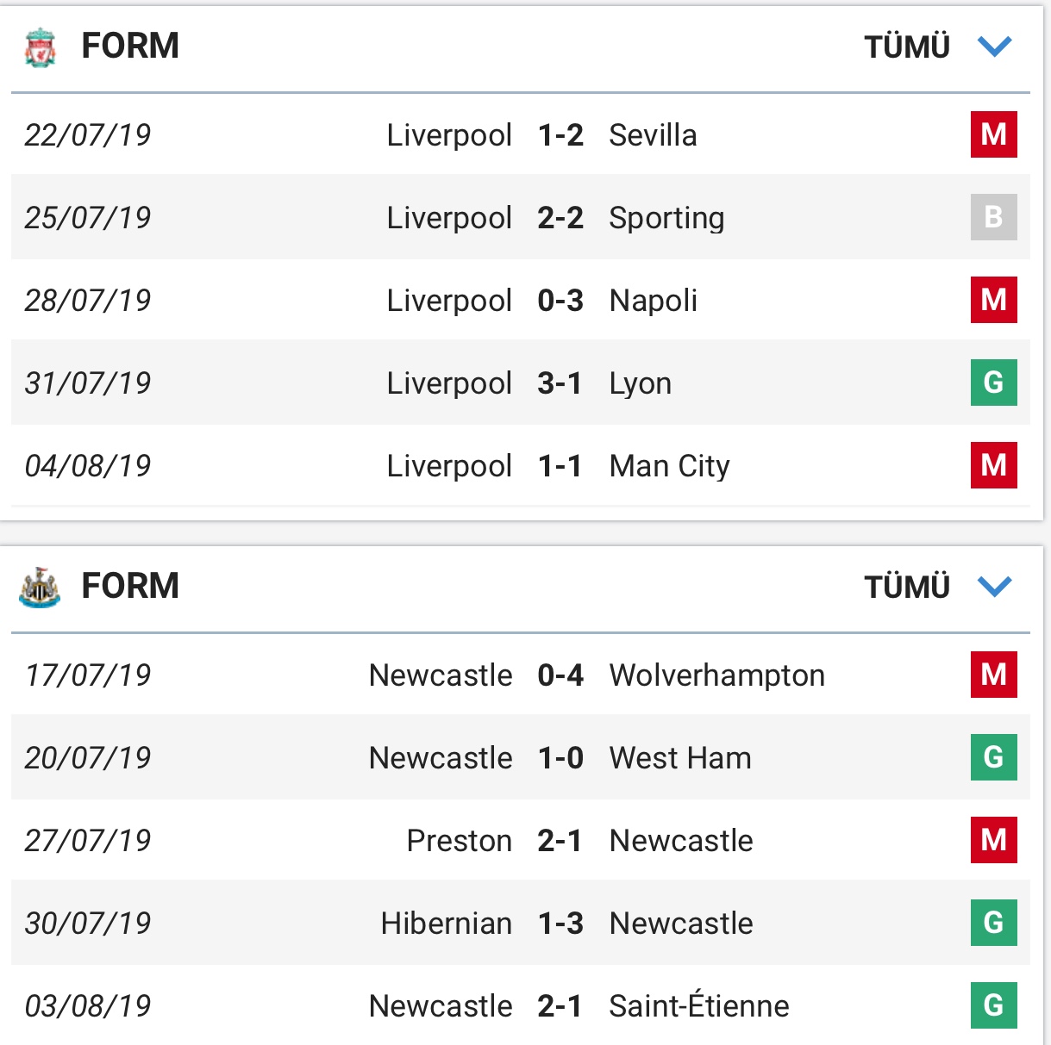Expand Liverpool form with the TÜMÜ chevron

point(993,47)
